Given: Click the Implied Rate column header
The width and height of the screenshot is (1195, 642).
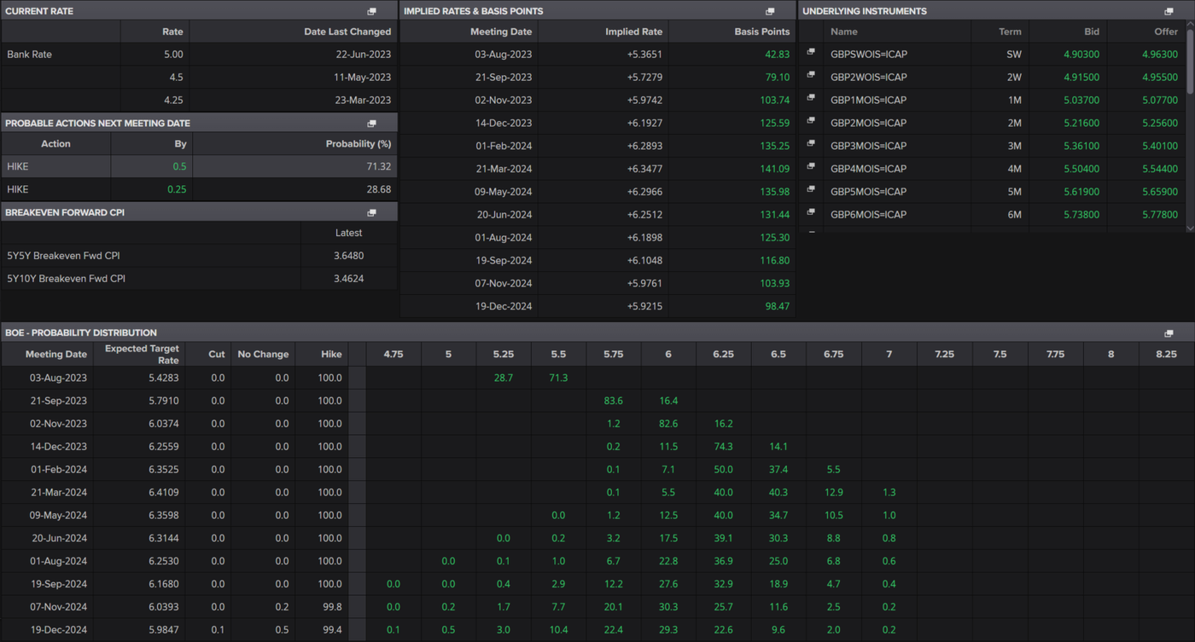Looking at the screenshot, I should tap(633, 32).
